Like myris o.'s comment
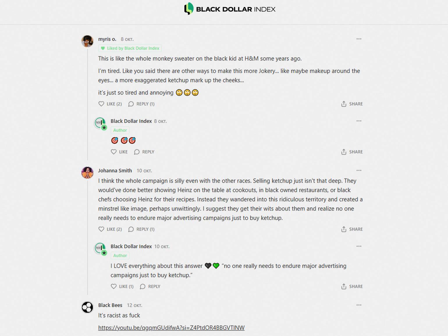The height and width of the screenshot is (336, 448). 110,104
